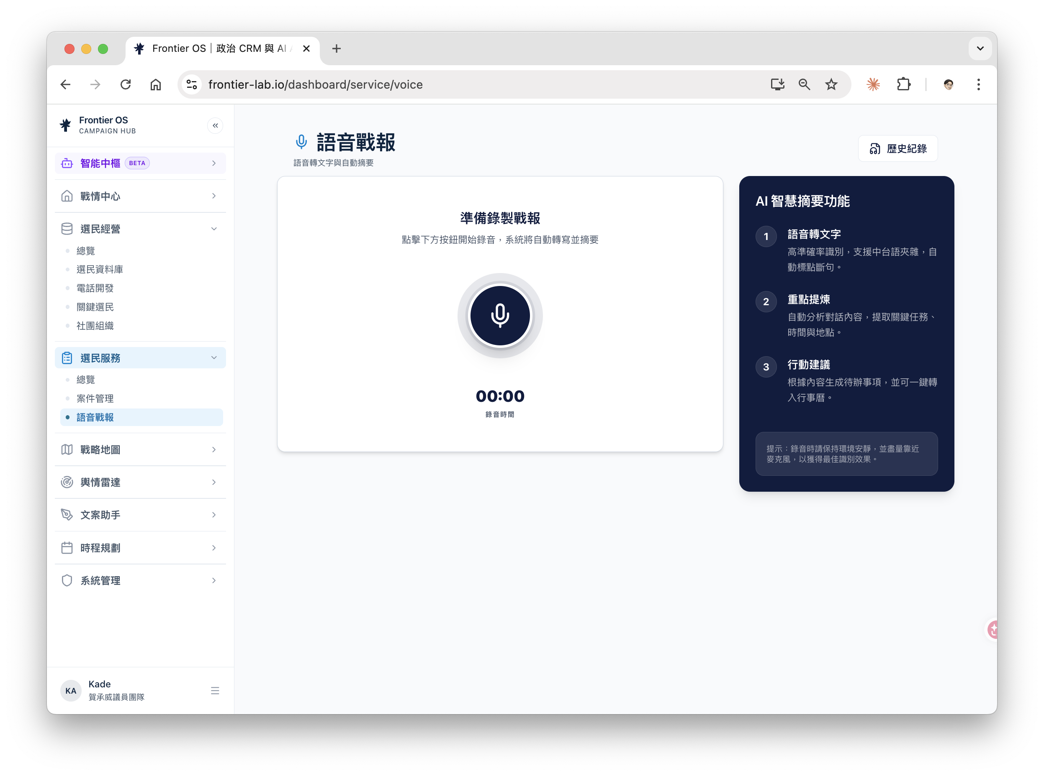1044x776 pixels.
Task: Open 總覽 under 選民經營
Action: 141,251
